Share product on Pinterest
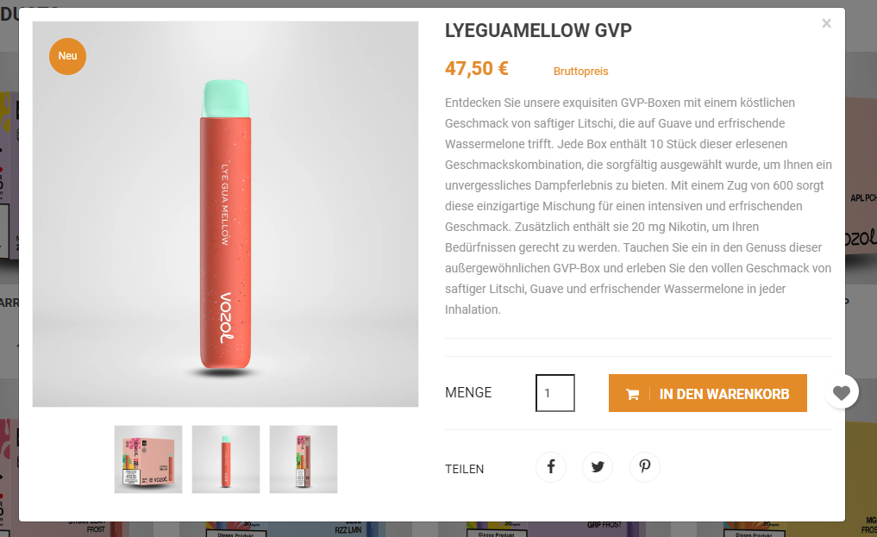 coord(644,466)
